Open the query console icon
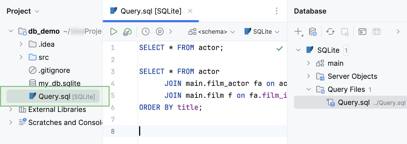Screen dimensions: 407x144 (362, 32)
